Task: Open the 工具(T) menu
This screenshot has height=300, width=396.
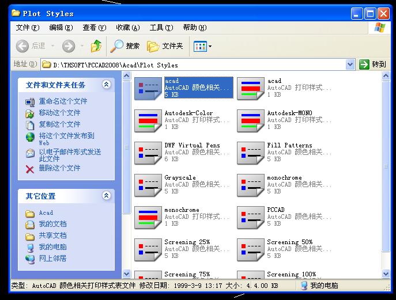Action: click(161, 27)
